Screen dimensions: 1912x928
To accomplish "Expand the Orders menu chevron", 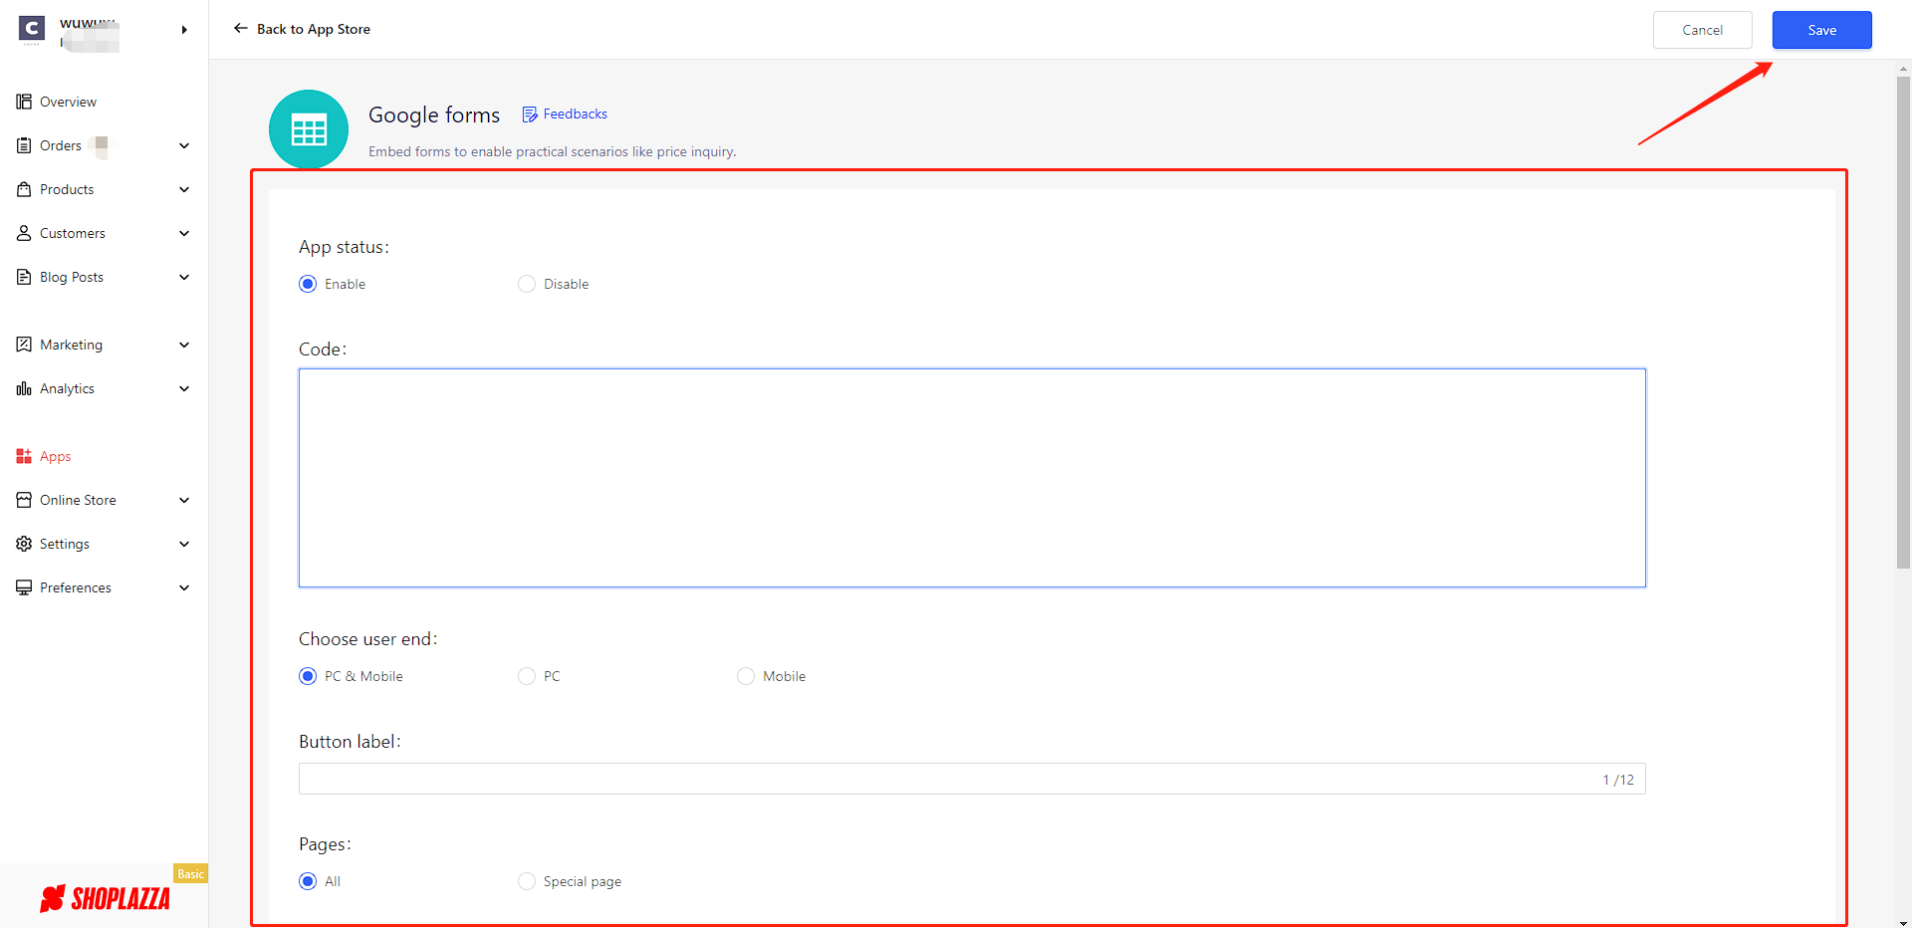I will pos(184,145).
